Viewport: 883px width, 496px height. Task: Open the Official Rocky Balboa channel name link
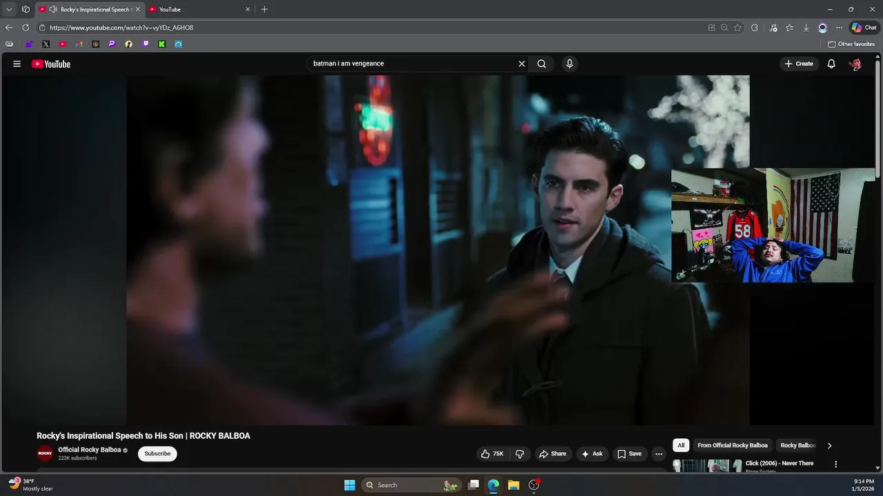coord(89,450)
